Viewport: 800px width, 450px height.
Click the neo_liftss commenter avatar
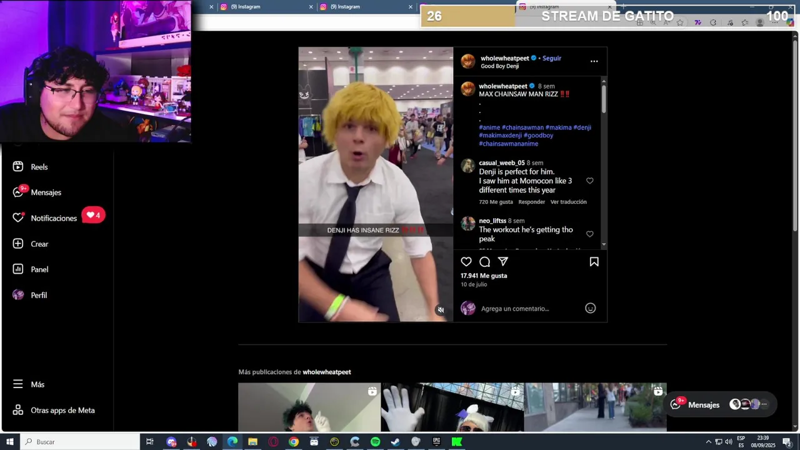[x=467, y=224]
